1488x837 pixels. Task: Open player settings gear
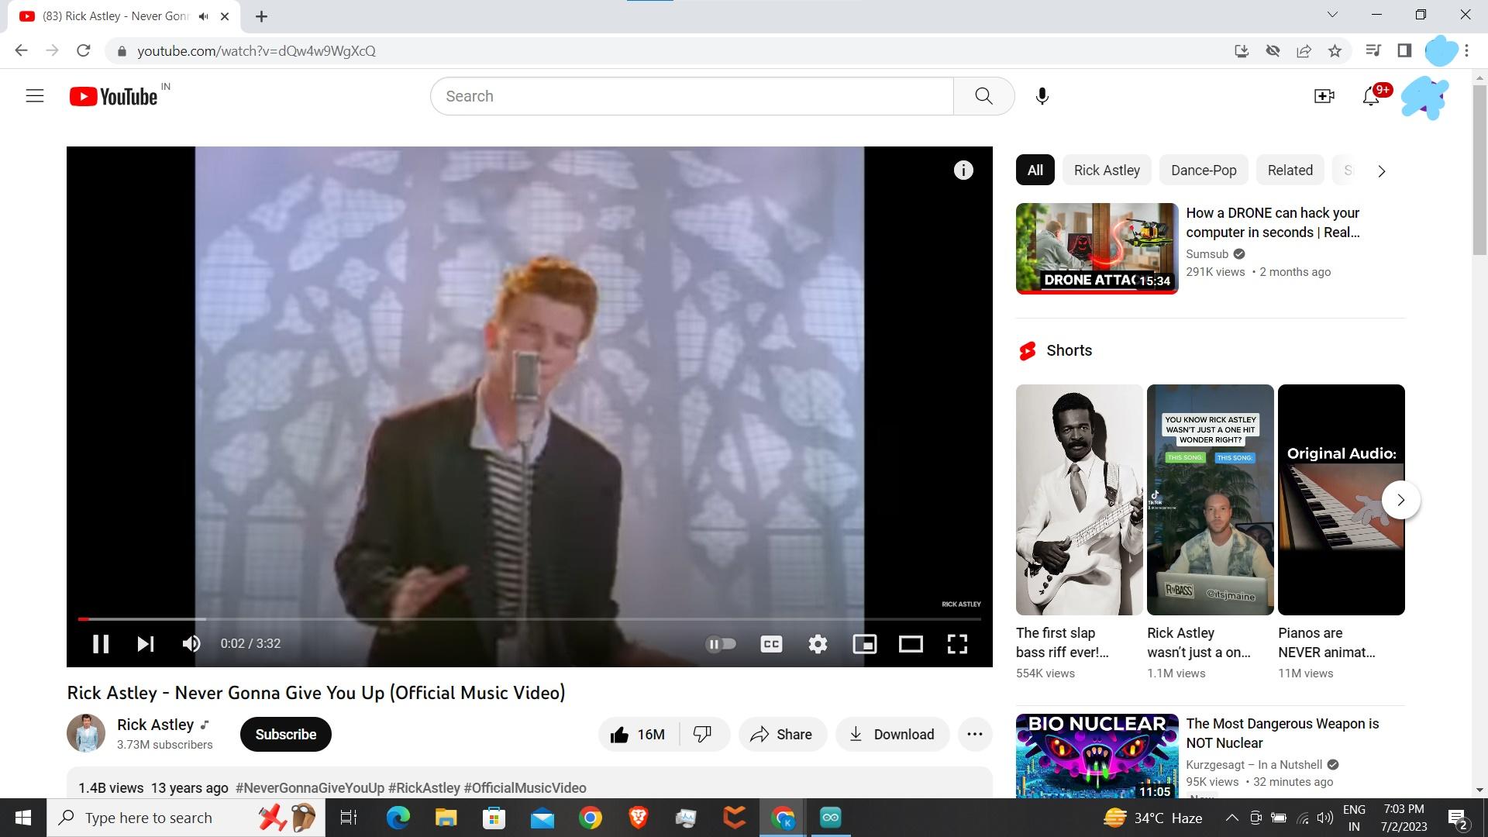point(818,644)
